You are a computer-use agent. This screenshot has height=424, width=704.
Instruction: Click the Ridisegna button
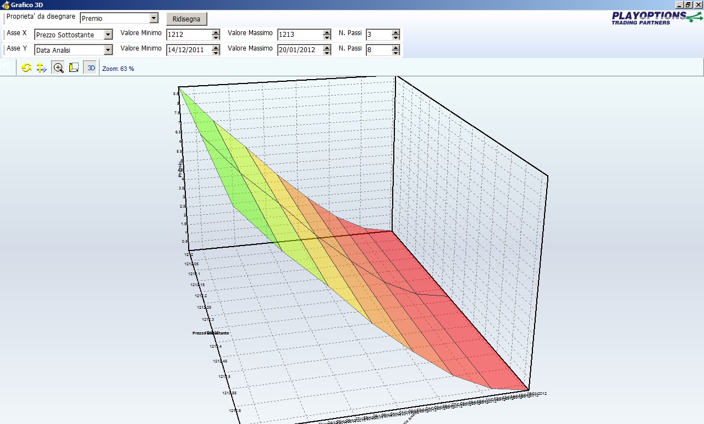tap(186, 19)
